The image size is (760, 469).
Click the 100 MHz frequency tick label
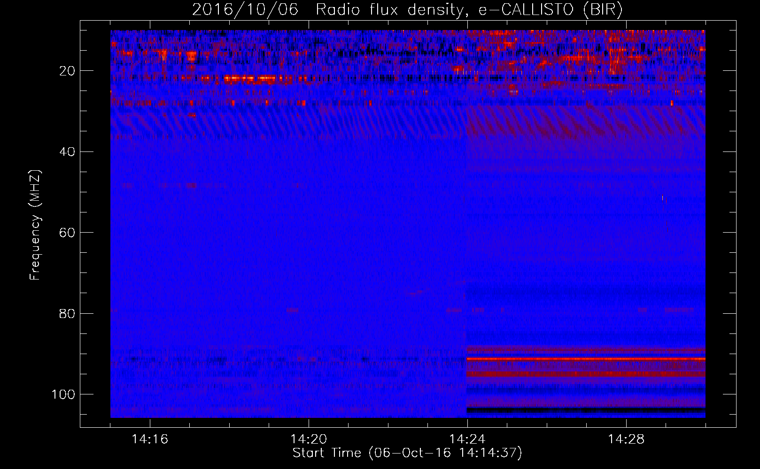[63, 394]
